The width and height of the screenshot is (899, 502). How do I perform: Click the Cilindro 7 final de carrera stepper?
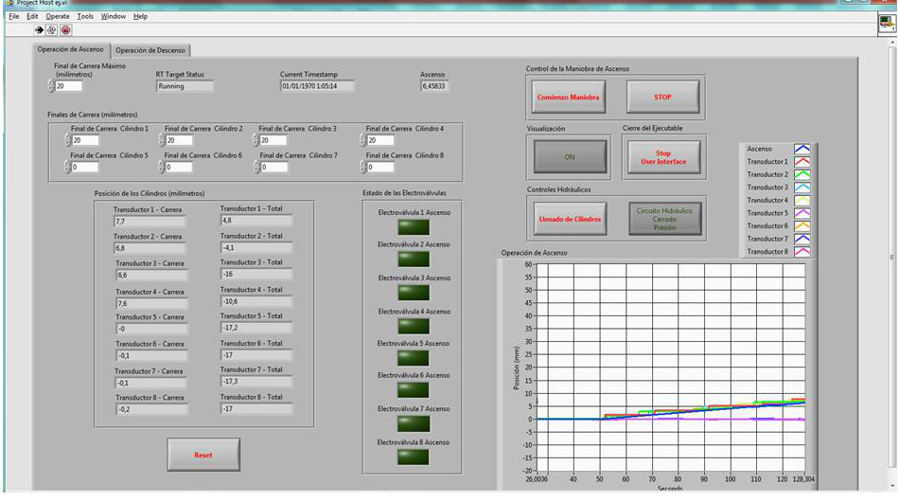pyautogui.click(x=256, y=167)
